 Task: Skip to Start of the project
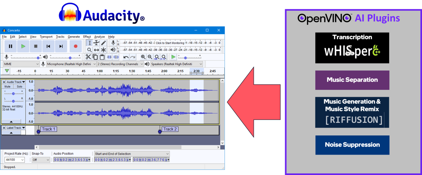[x=48, y=46]
